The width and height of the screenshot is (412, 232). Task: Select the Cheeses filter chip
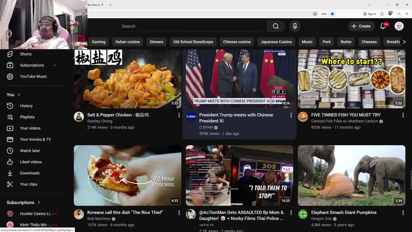tap(369, 42)
